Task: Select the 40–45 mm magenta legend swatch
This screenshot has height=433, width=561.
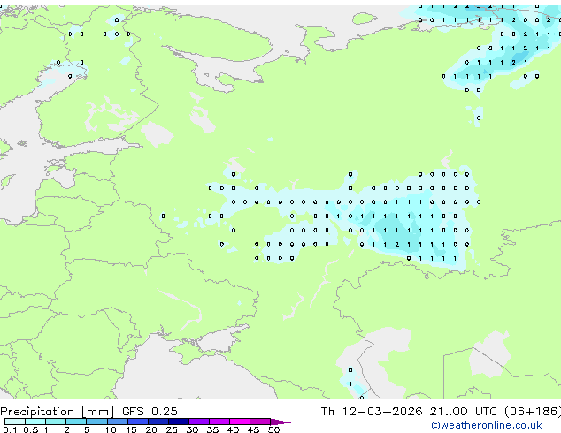Action: [x=240, y=422]
